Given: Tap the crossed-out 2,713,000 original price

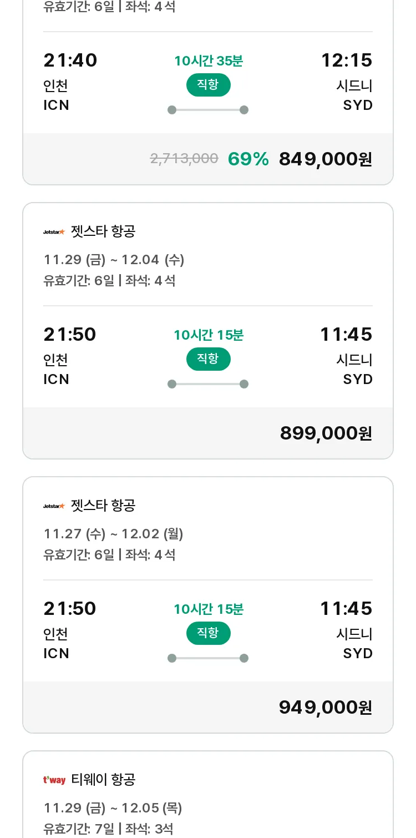Looking at the screenshot, I should pos(184,159).
